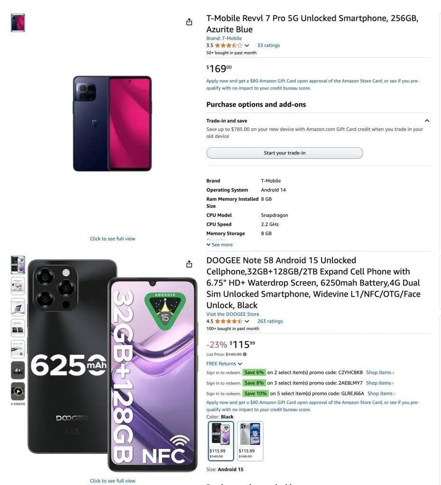Open the DOOGEE rating breakdown dropdown arrow

click(247, 321)
